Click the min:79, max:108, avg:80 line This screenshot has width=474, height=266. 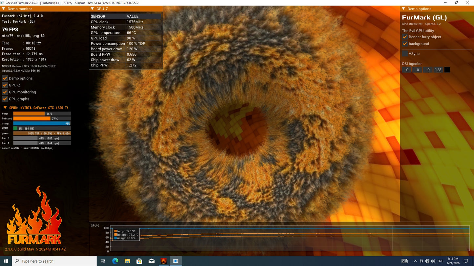[x=23, y=36]
